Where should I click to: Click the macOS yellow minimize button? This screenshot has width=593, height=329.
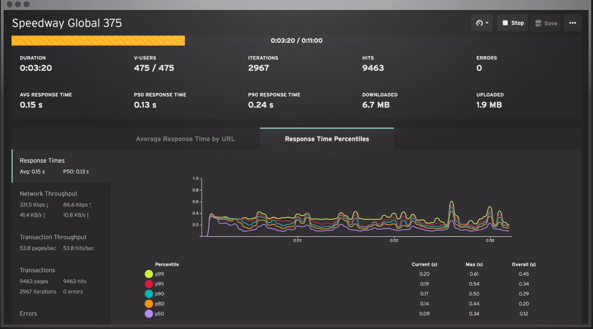pyautogui.click(x=18, y=4)
